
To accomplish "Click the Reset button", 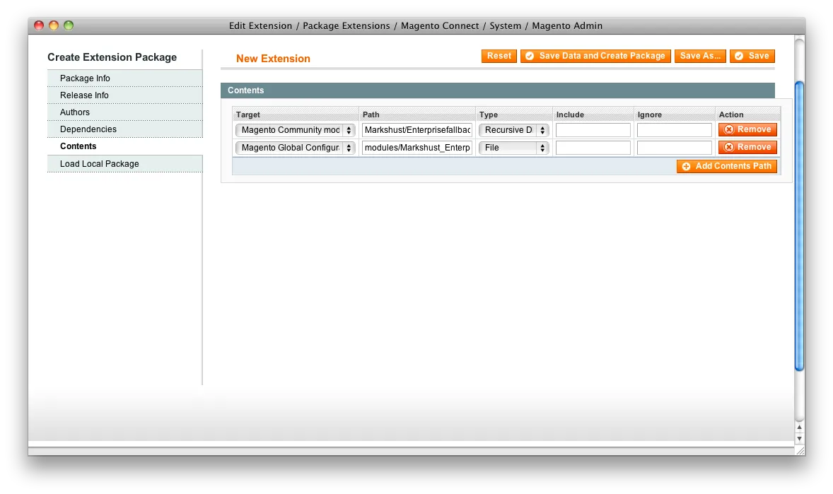I will click(499, 57).
